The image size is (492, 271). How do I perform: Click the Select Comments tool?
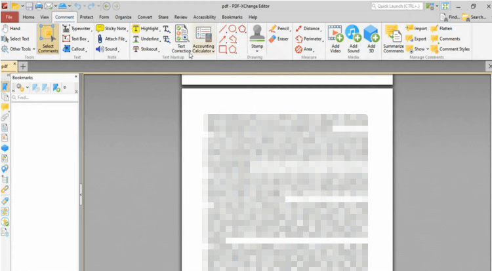[x=48, y=39]
